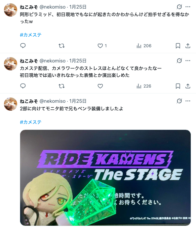The height and width of the screenshot is (229, 196).
Task: View analytics showing 226 views
Action: 144,86
